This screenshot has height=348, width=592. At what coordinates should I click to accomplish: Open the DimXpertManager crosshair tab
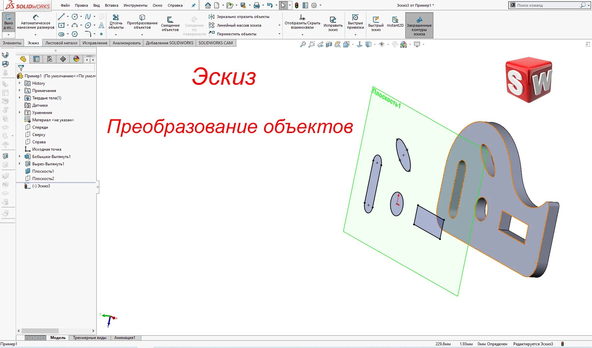[x=63, y=59]
